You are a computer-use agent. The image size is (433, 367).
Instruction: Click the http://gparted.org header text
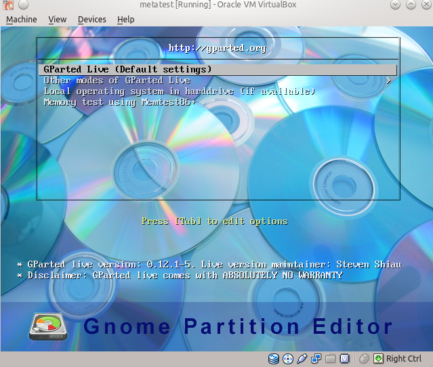tap(218, 48)
